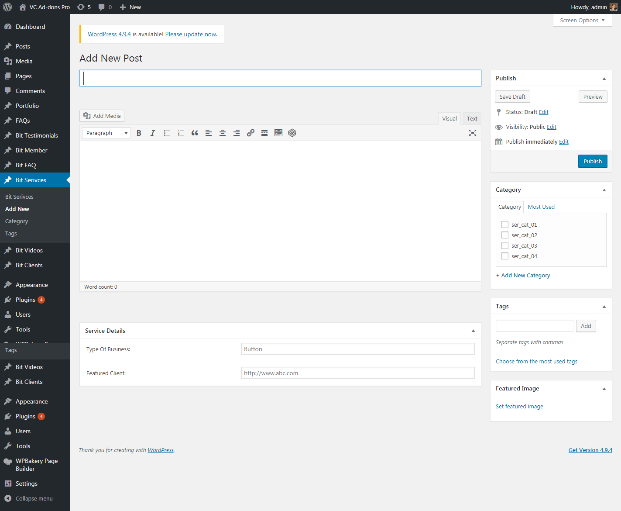Collapse the Service Details panel

[473, 331]
